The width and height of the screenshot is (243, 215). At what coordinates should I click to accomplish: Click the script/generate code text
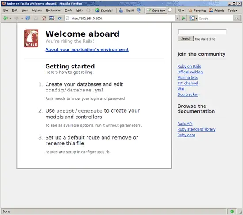pos(80,111)
